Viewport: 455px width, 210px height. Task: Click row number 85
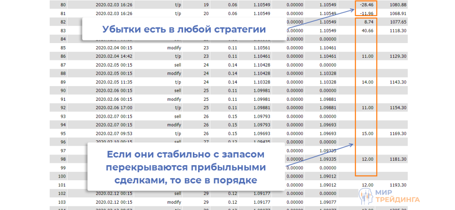[x=63, y=48]
